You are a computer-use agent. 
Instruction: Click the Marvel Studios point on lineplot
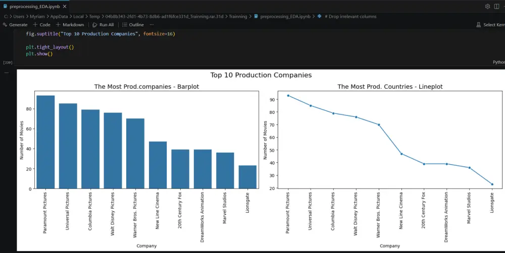[469, 167]
